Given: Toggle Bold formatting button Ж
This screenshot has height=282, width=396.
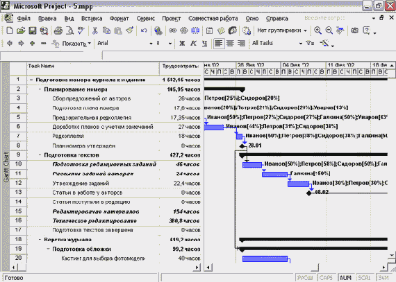Looking at the screenshot, I should click(182, 44).
